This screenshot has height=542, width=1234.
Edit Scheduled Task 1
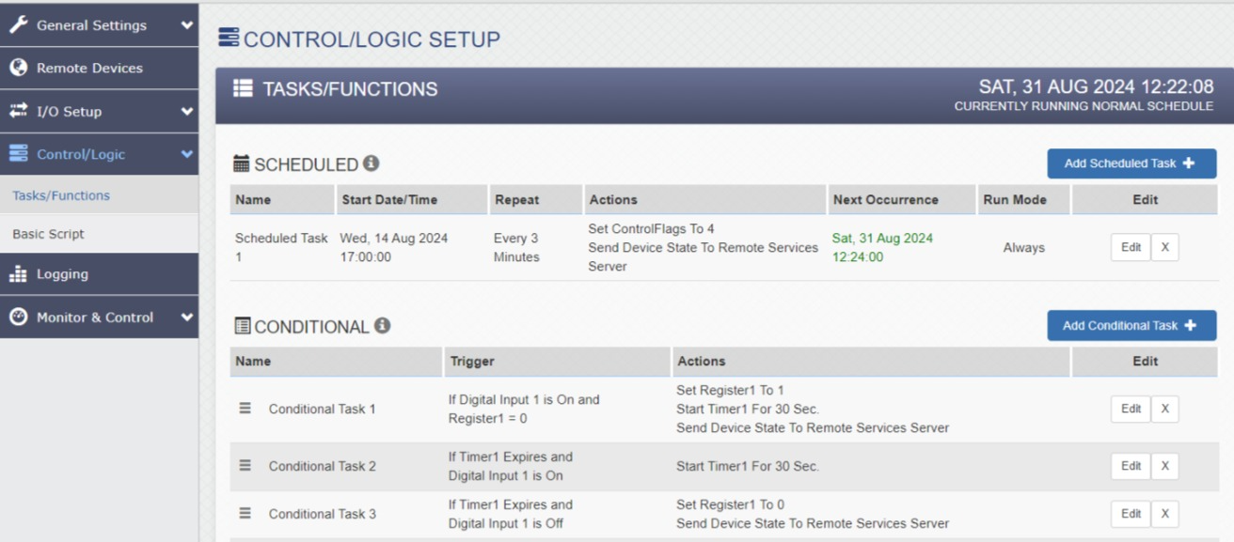[1131, 248]
